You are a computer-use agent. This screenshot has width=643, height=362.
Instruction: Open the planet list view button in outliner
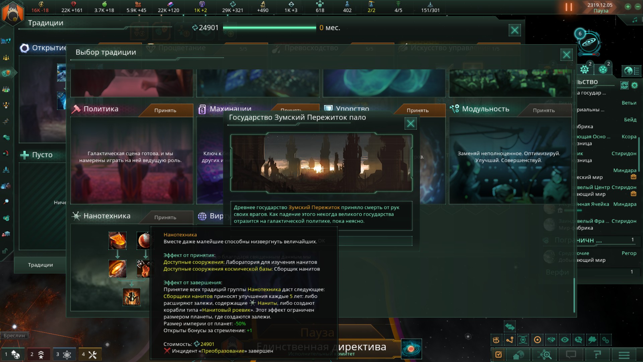[632, 71]
